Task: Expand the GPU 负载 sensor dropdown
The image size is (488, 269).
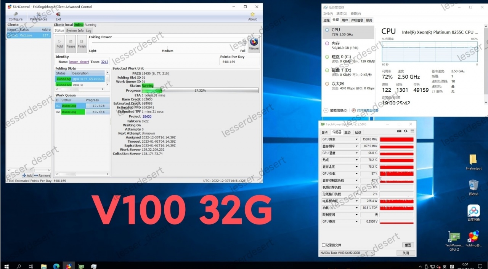Action: point(357,173)
